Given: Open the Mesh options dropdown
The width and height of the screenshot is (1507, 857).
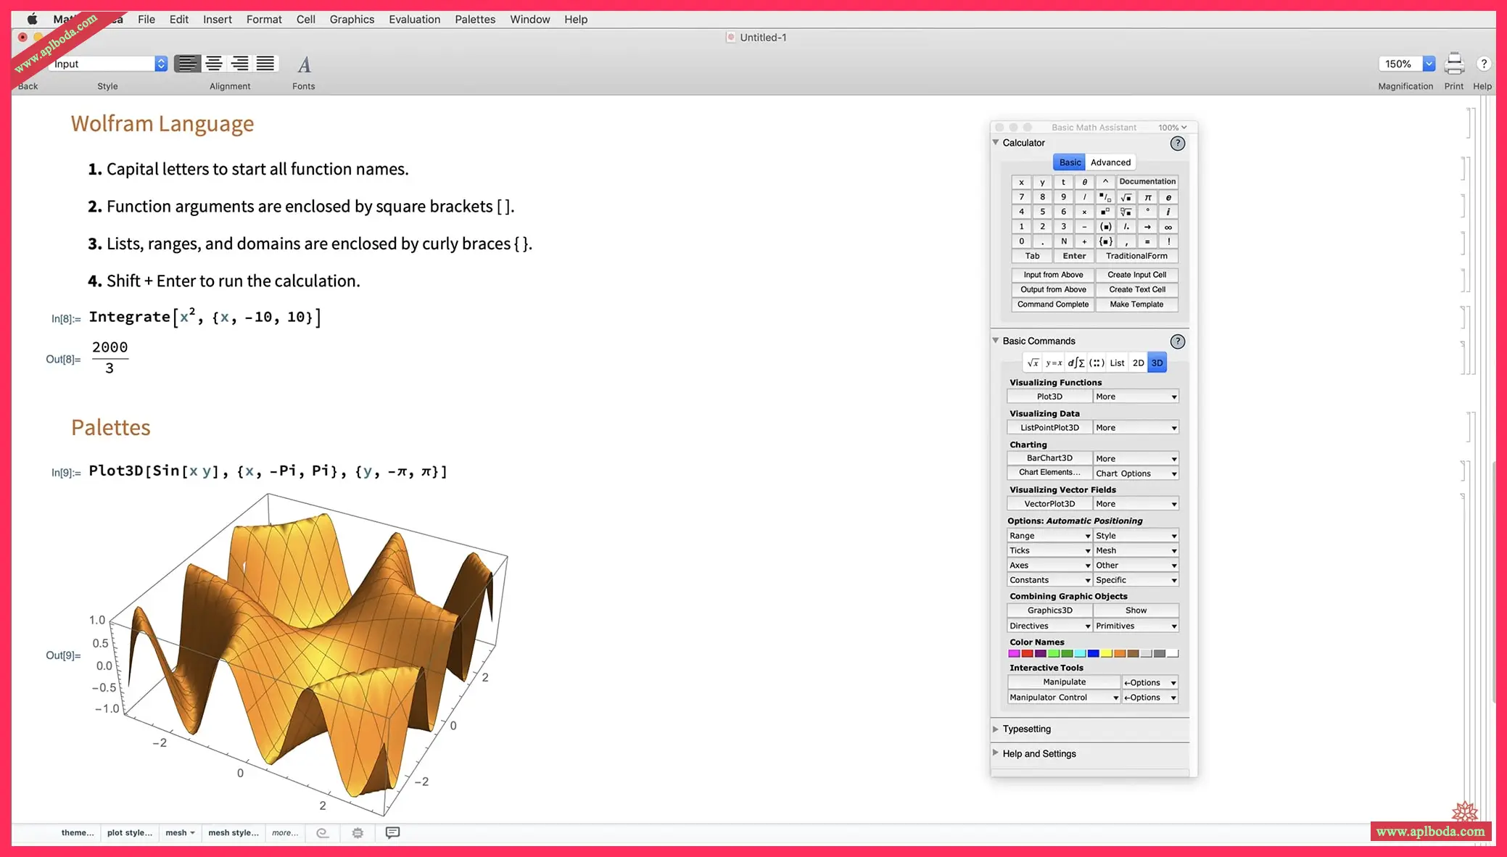Looking at the screenshot, I should (1136, 550).
